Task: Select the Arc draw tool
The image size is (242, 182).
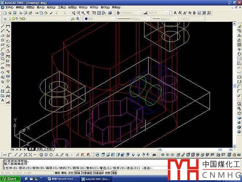Action: pyautogui.click(x=3, y=49)
